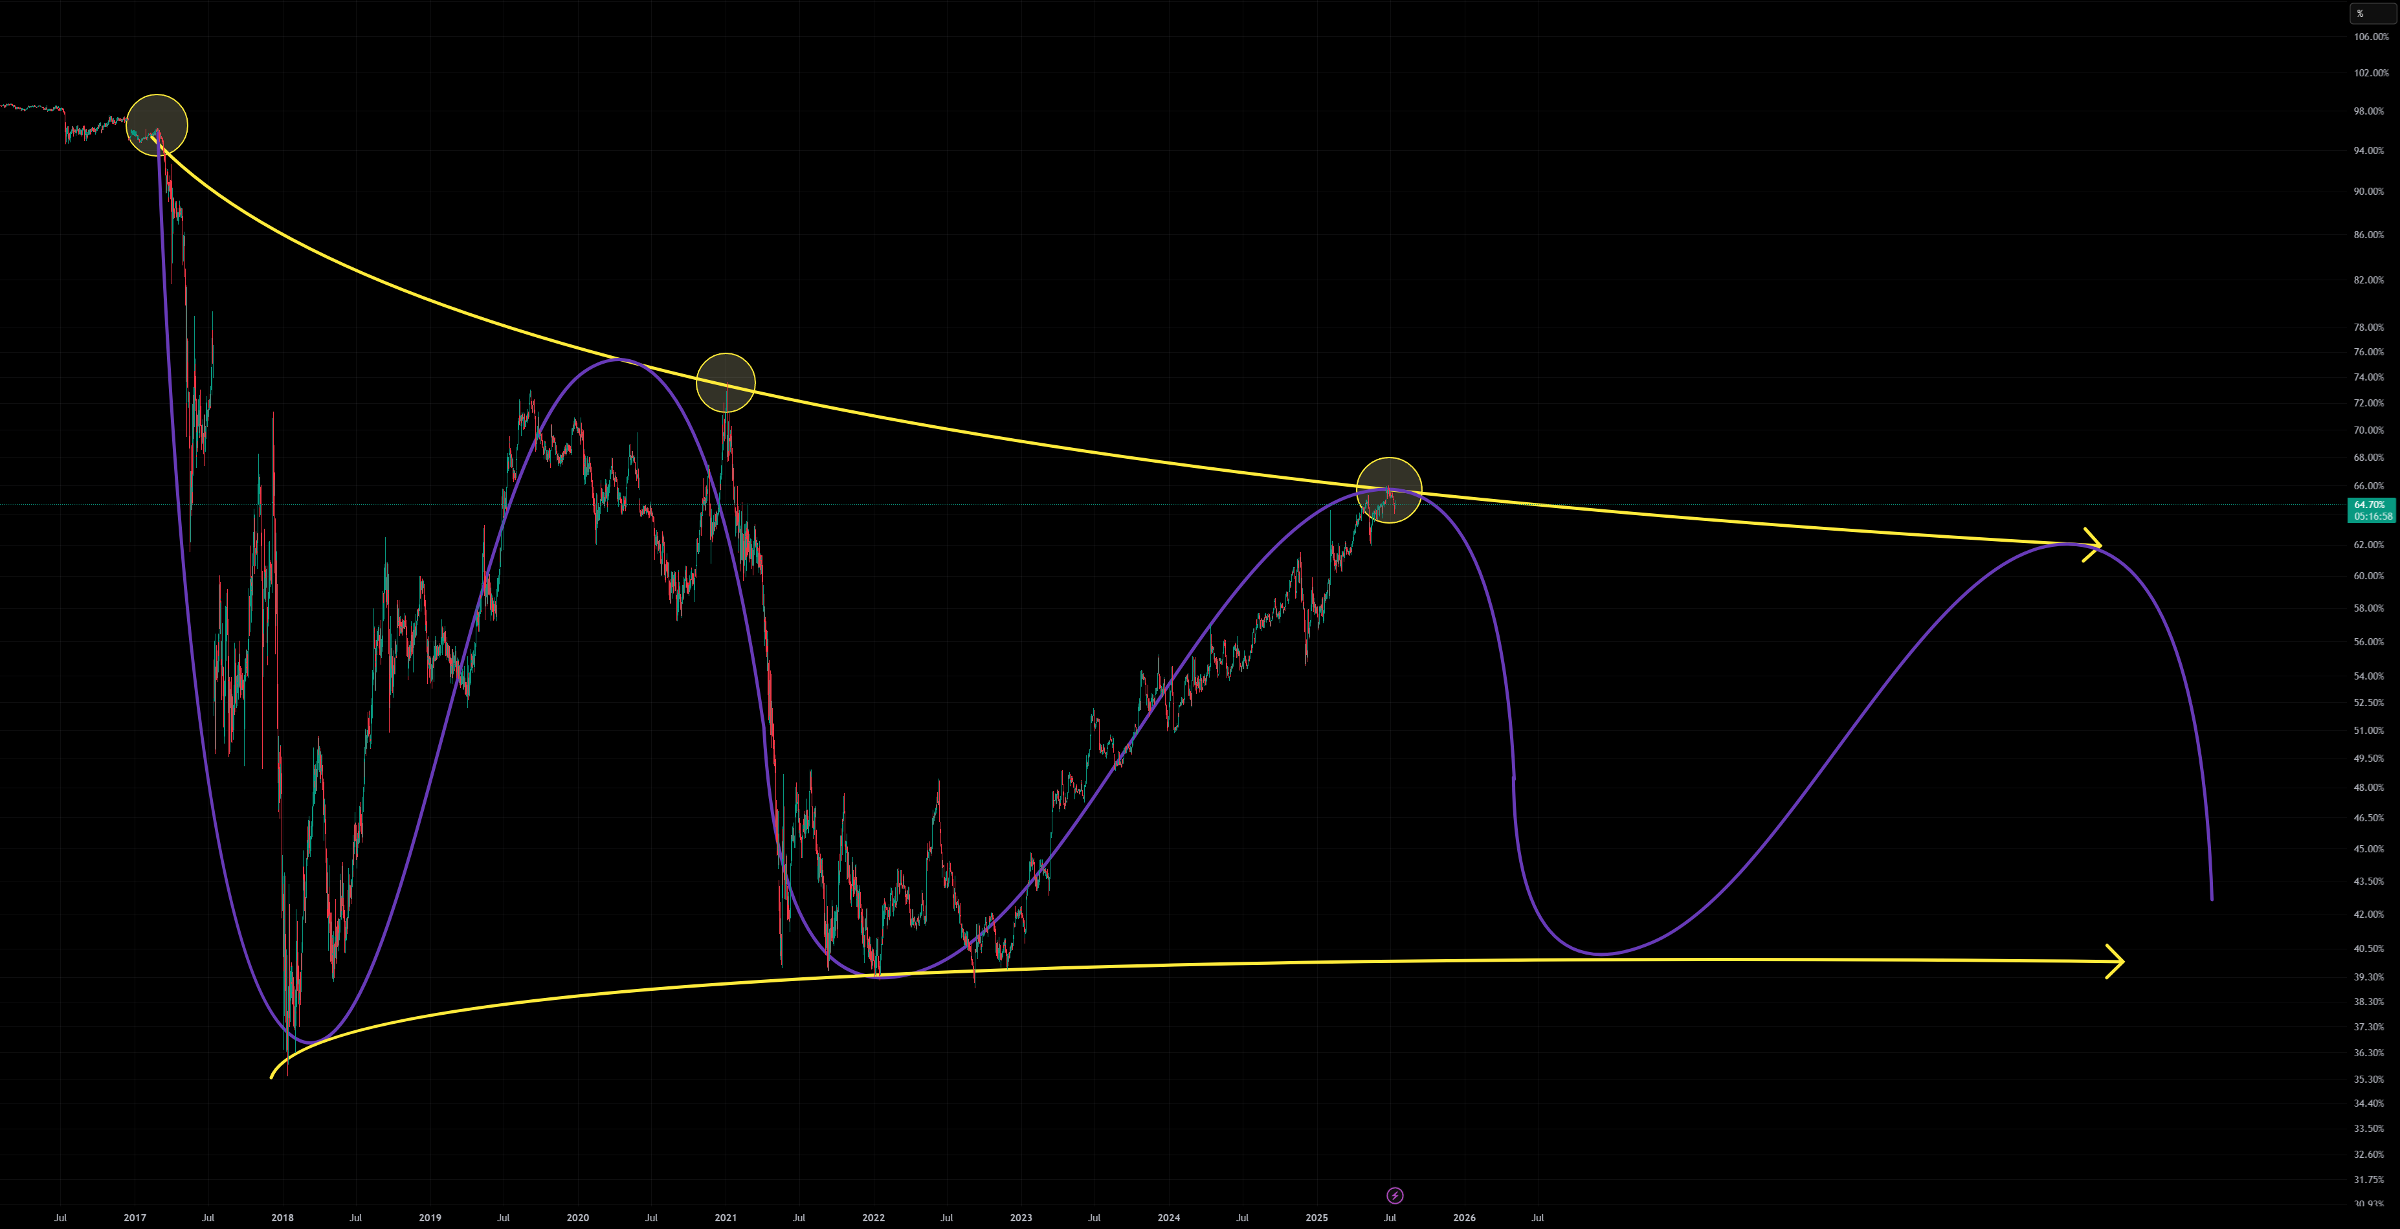The height and width of the screenshot is (1229, 2400).
Task: Click the 48.00% price scale label
Action: click(x=2368, y=788)
